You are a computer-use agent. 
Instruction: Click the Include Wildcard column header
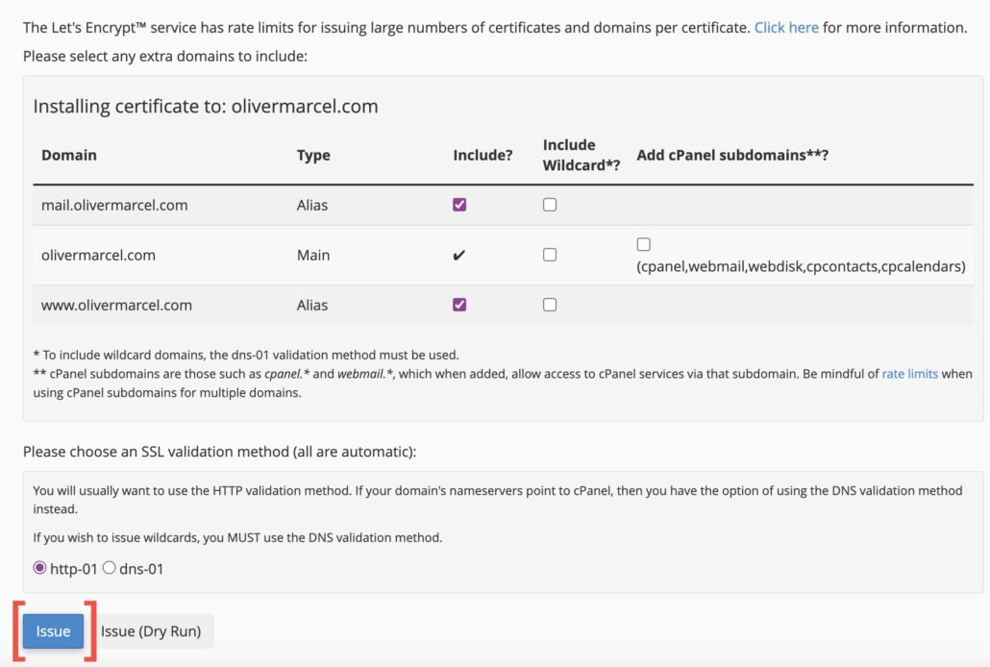pos(581,155)
